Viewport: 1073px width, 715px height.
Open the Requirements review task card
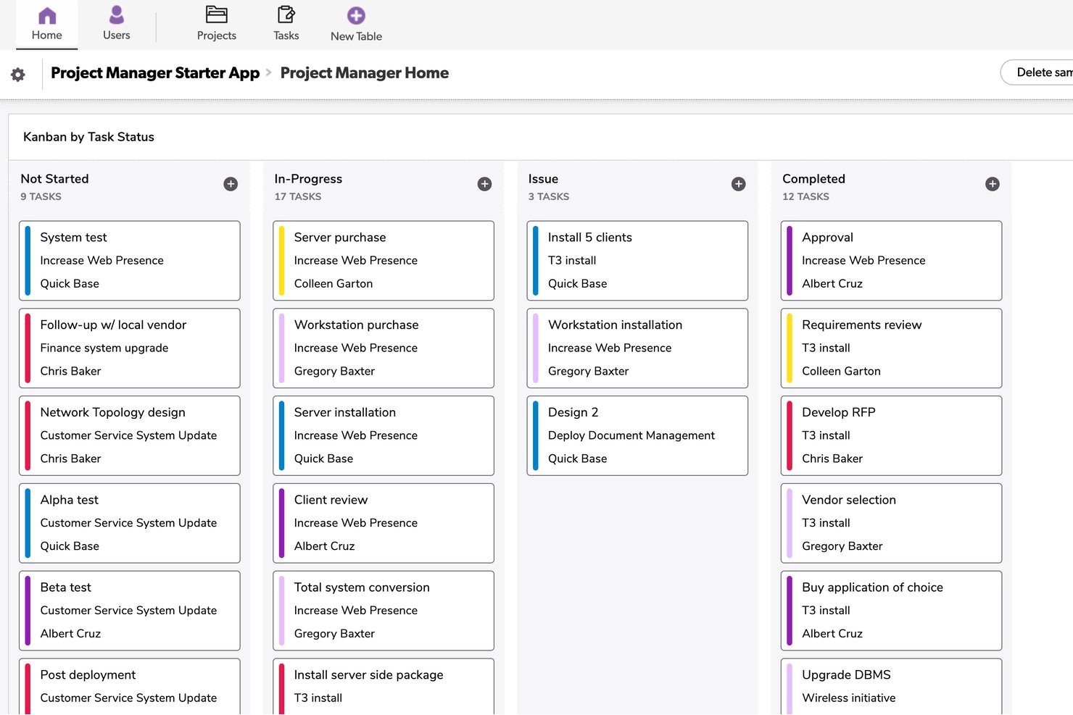tap(892, 348)
